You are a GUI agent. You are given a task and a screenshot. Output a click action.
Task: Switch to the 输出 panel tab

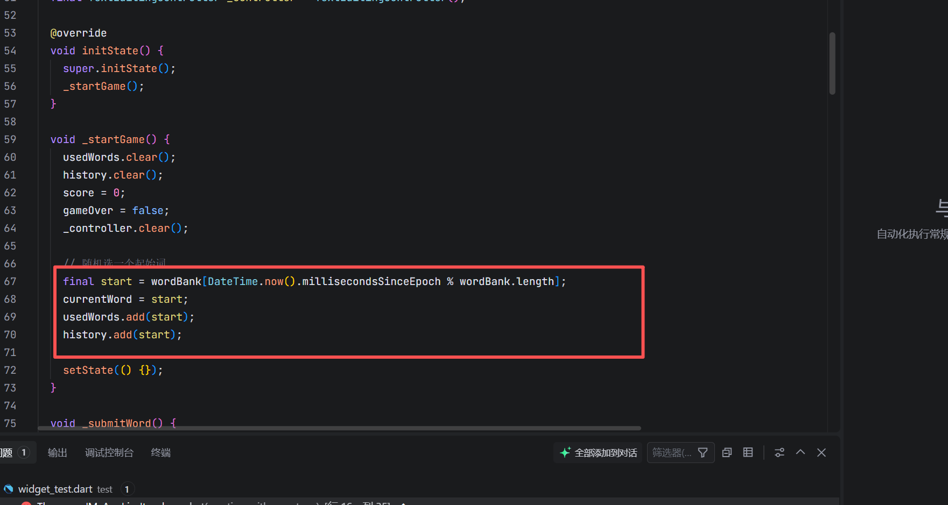pyautogui.click(x=57, y=453)
